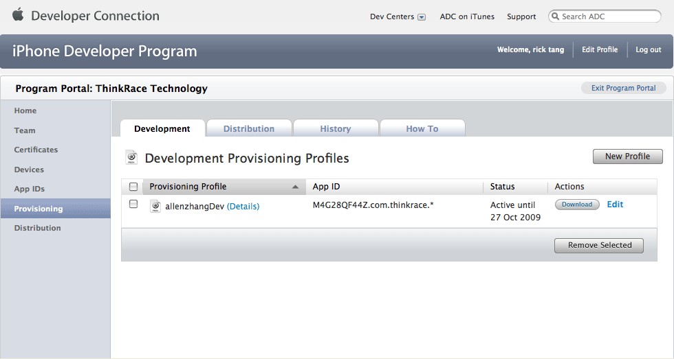Go to Home in sidebar
The image size is (674, 359).
pos(25,111)
